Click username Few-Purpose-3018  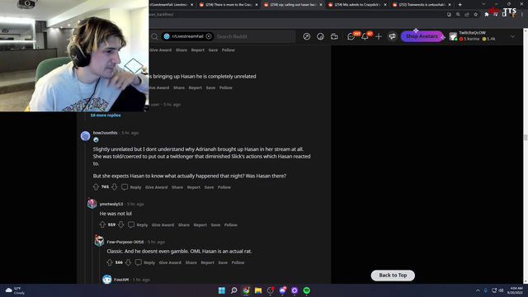point(125,242)
